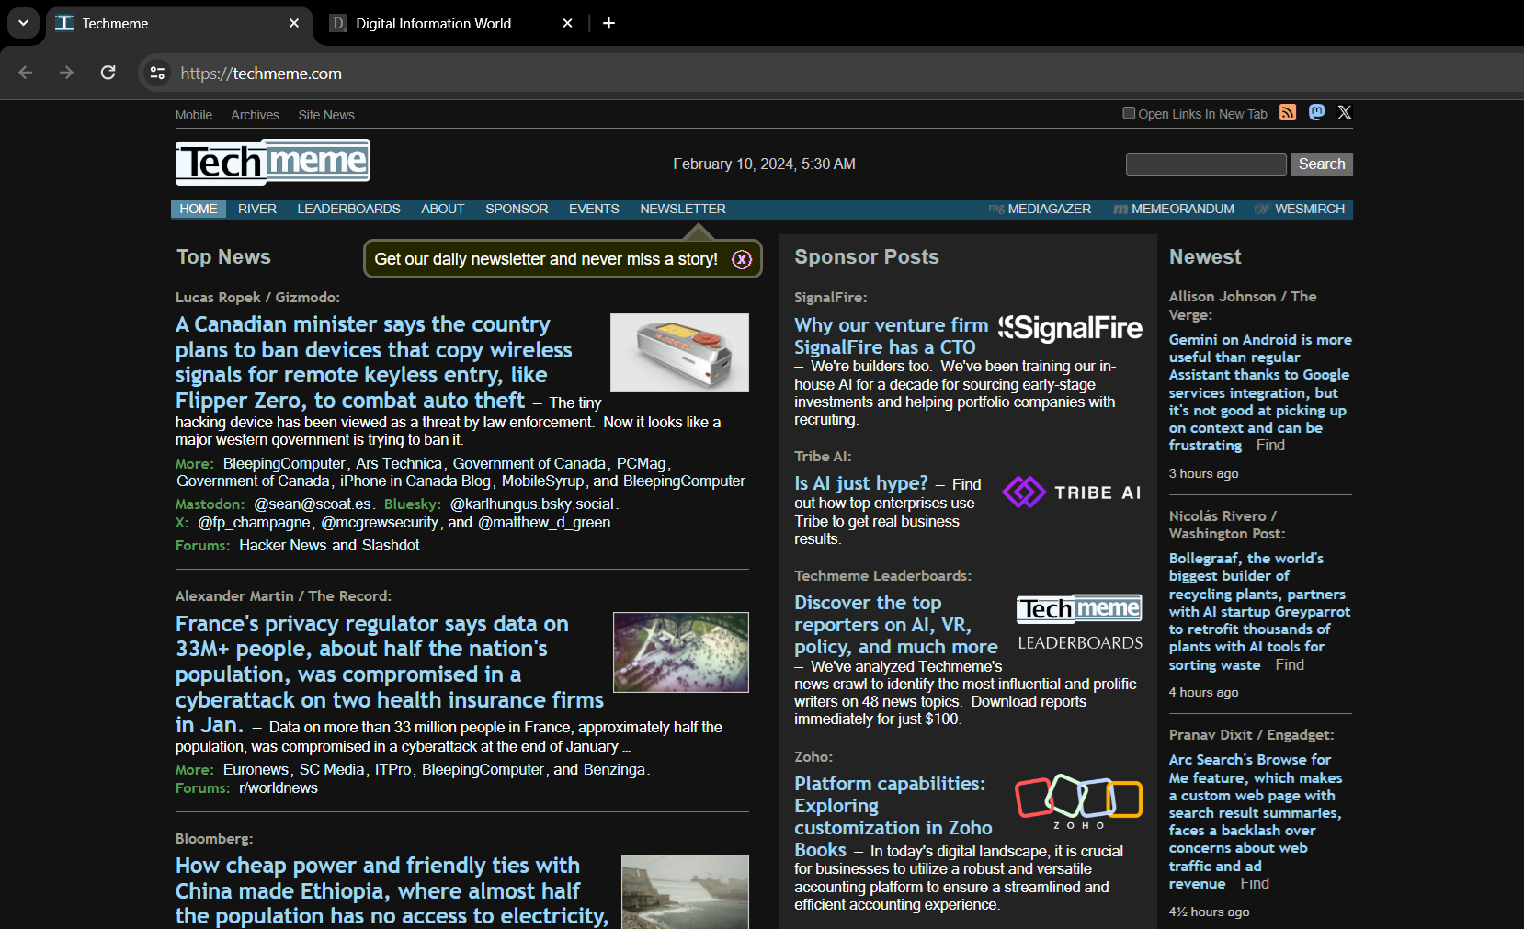
Task: Visit the MEDIAGAZER sister site link
Action: tap(1040, 210)
